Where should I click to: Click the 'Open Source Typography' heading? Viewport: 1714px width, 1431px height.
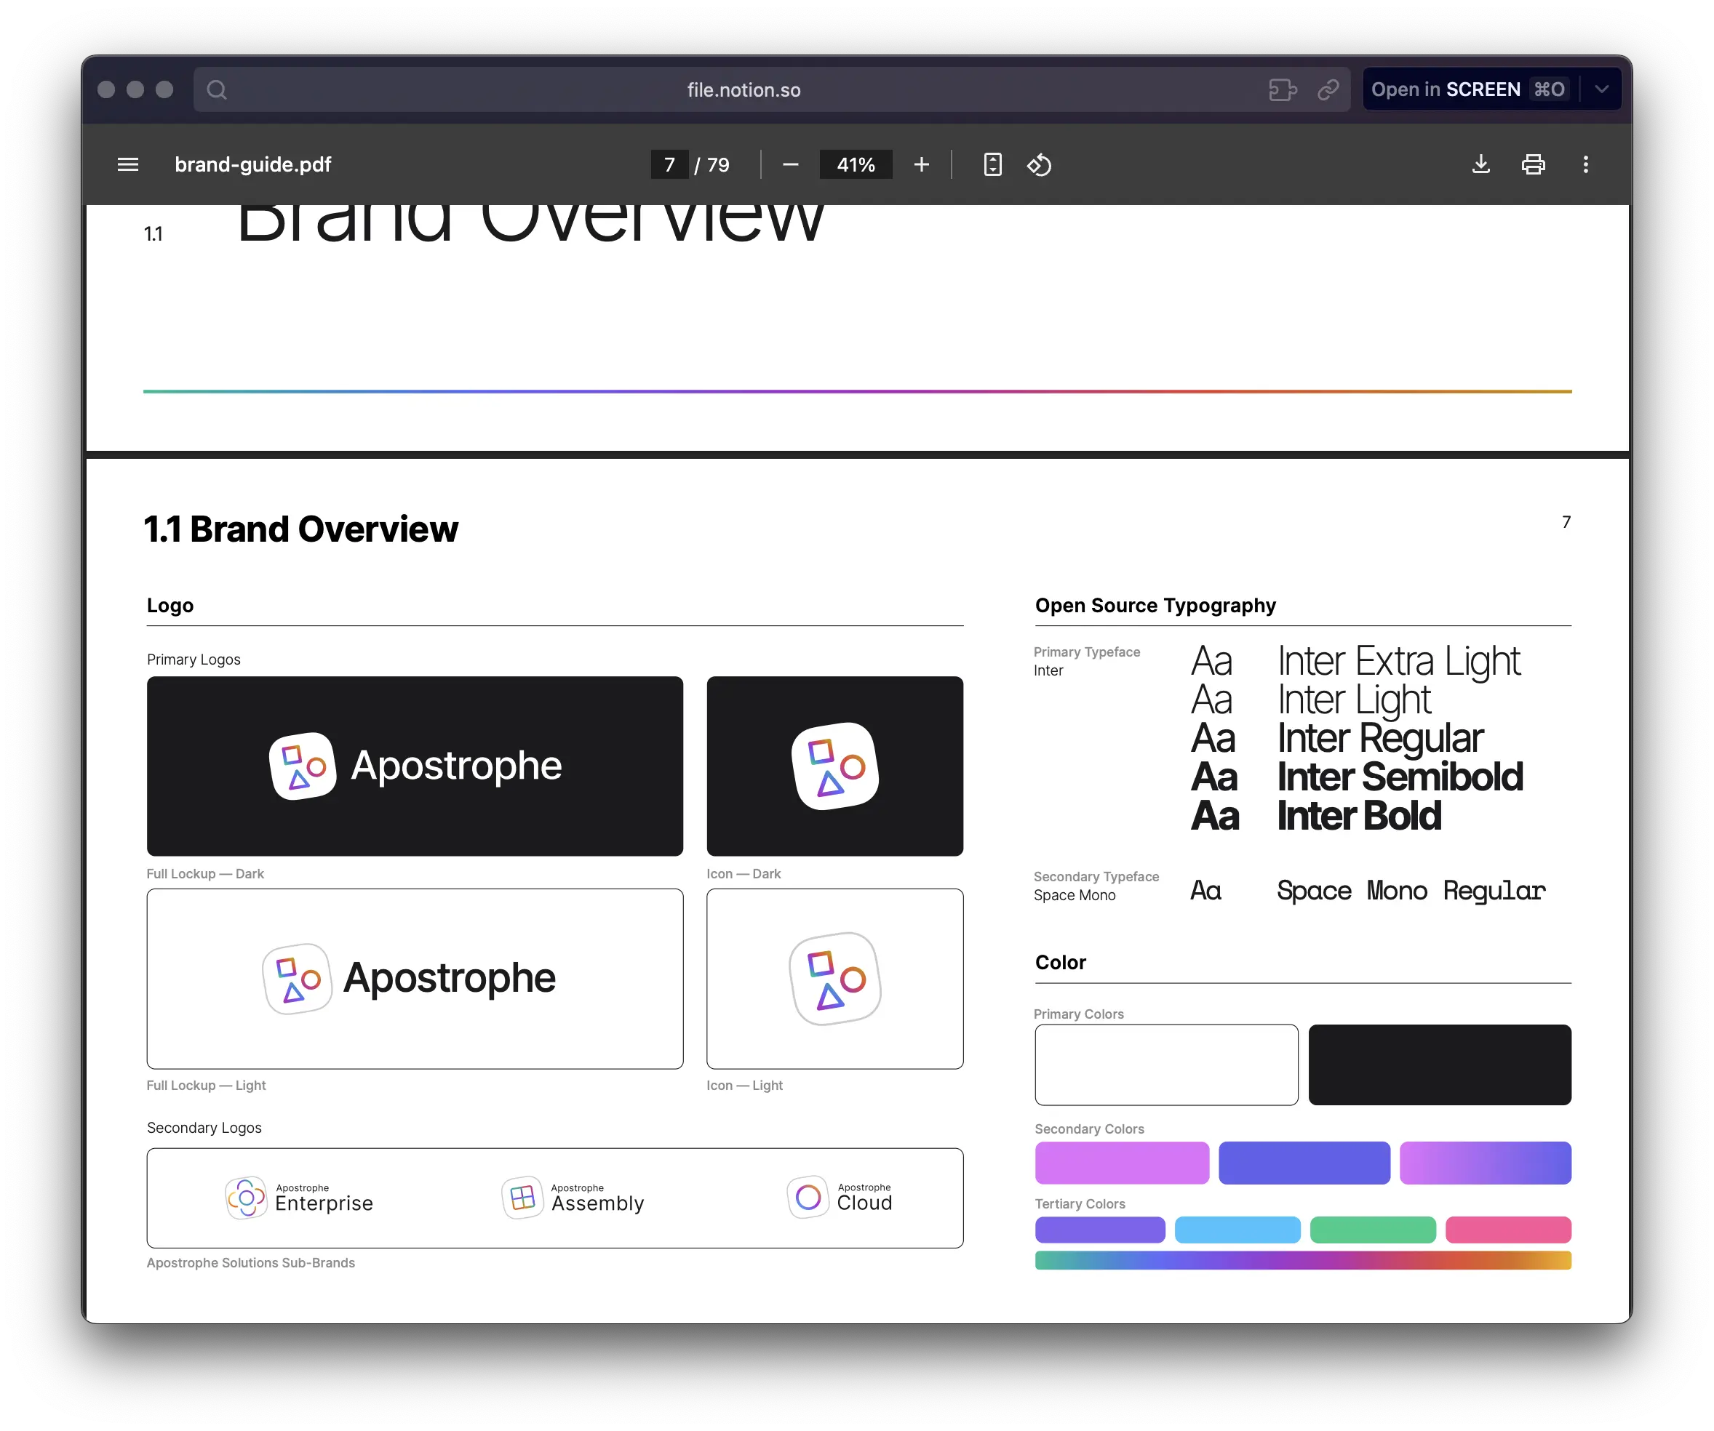[x=1155, y=606]
